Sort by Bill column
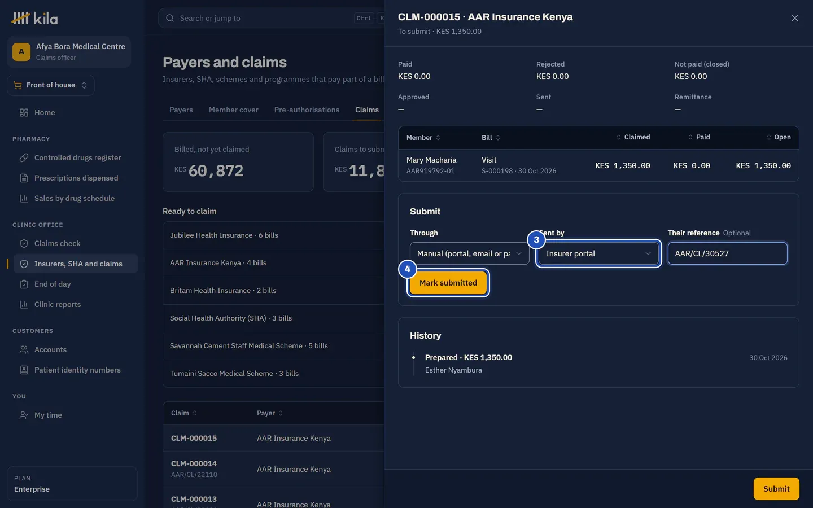 491,138
